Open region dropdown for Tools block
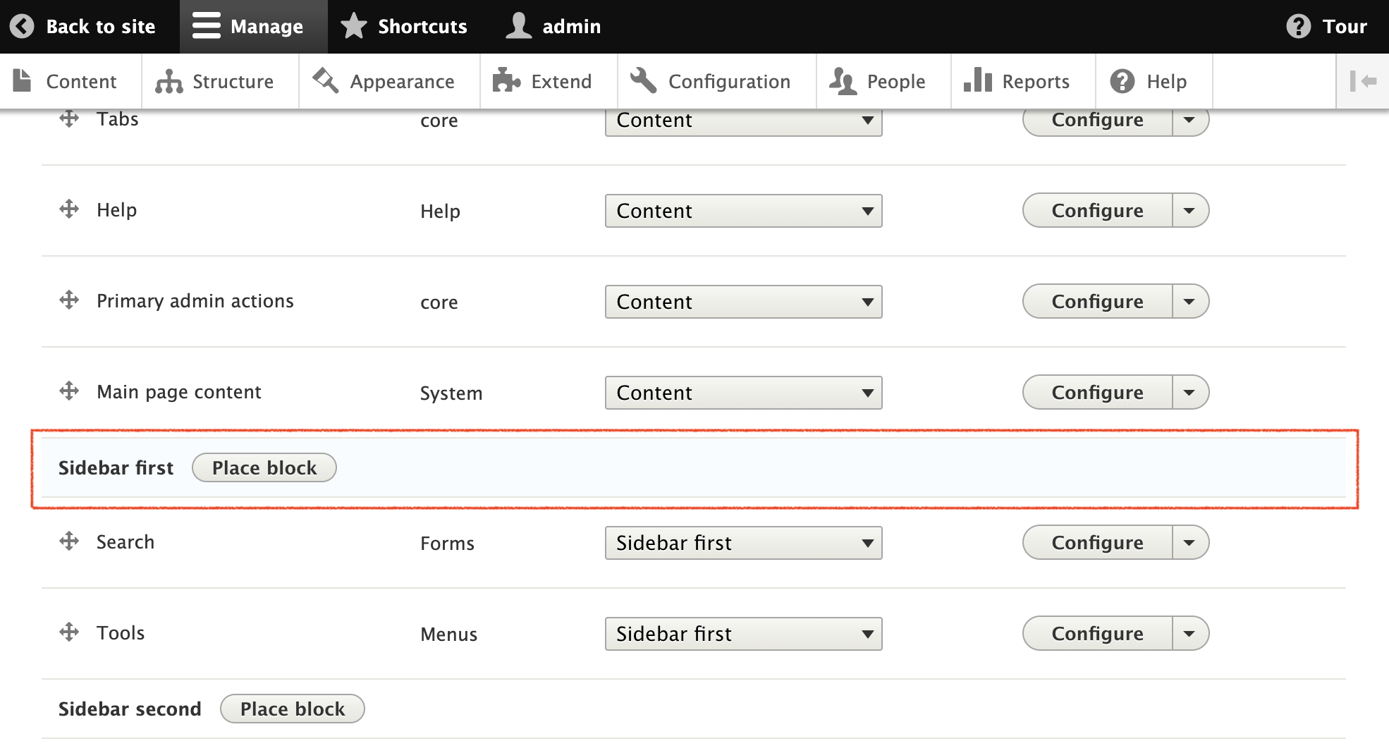 pos(743,634)
